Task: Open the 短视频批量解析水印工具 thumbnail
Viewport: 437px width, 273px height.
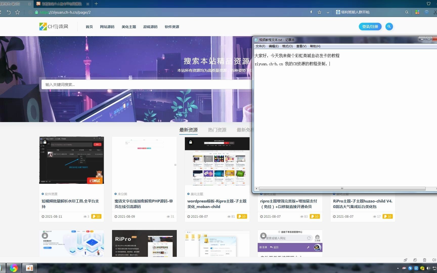Action: click(x=72, y=160)
